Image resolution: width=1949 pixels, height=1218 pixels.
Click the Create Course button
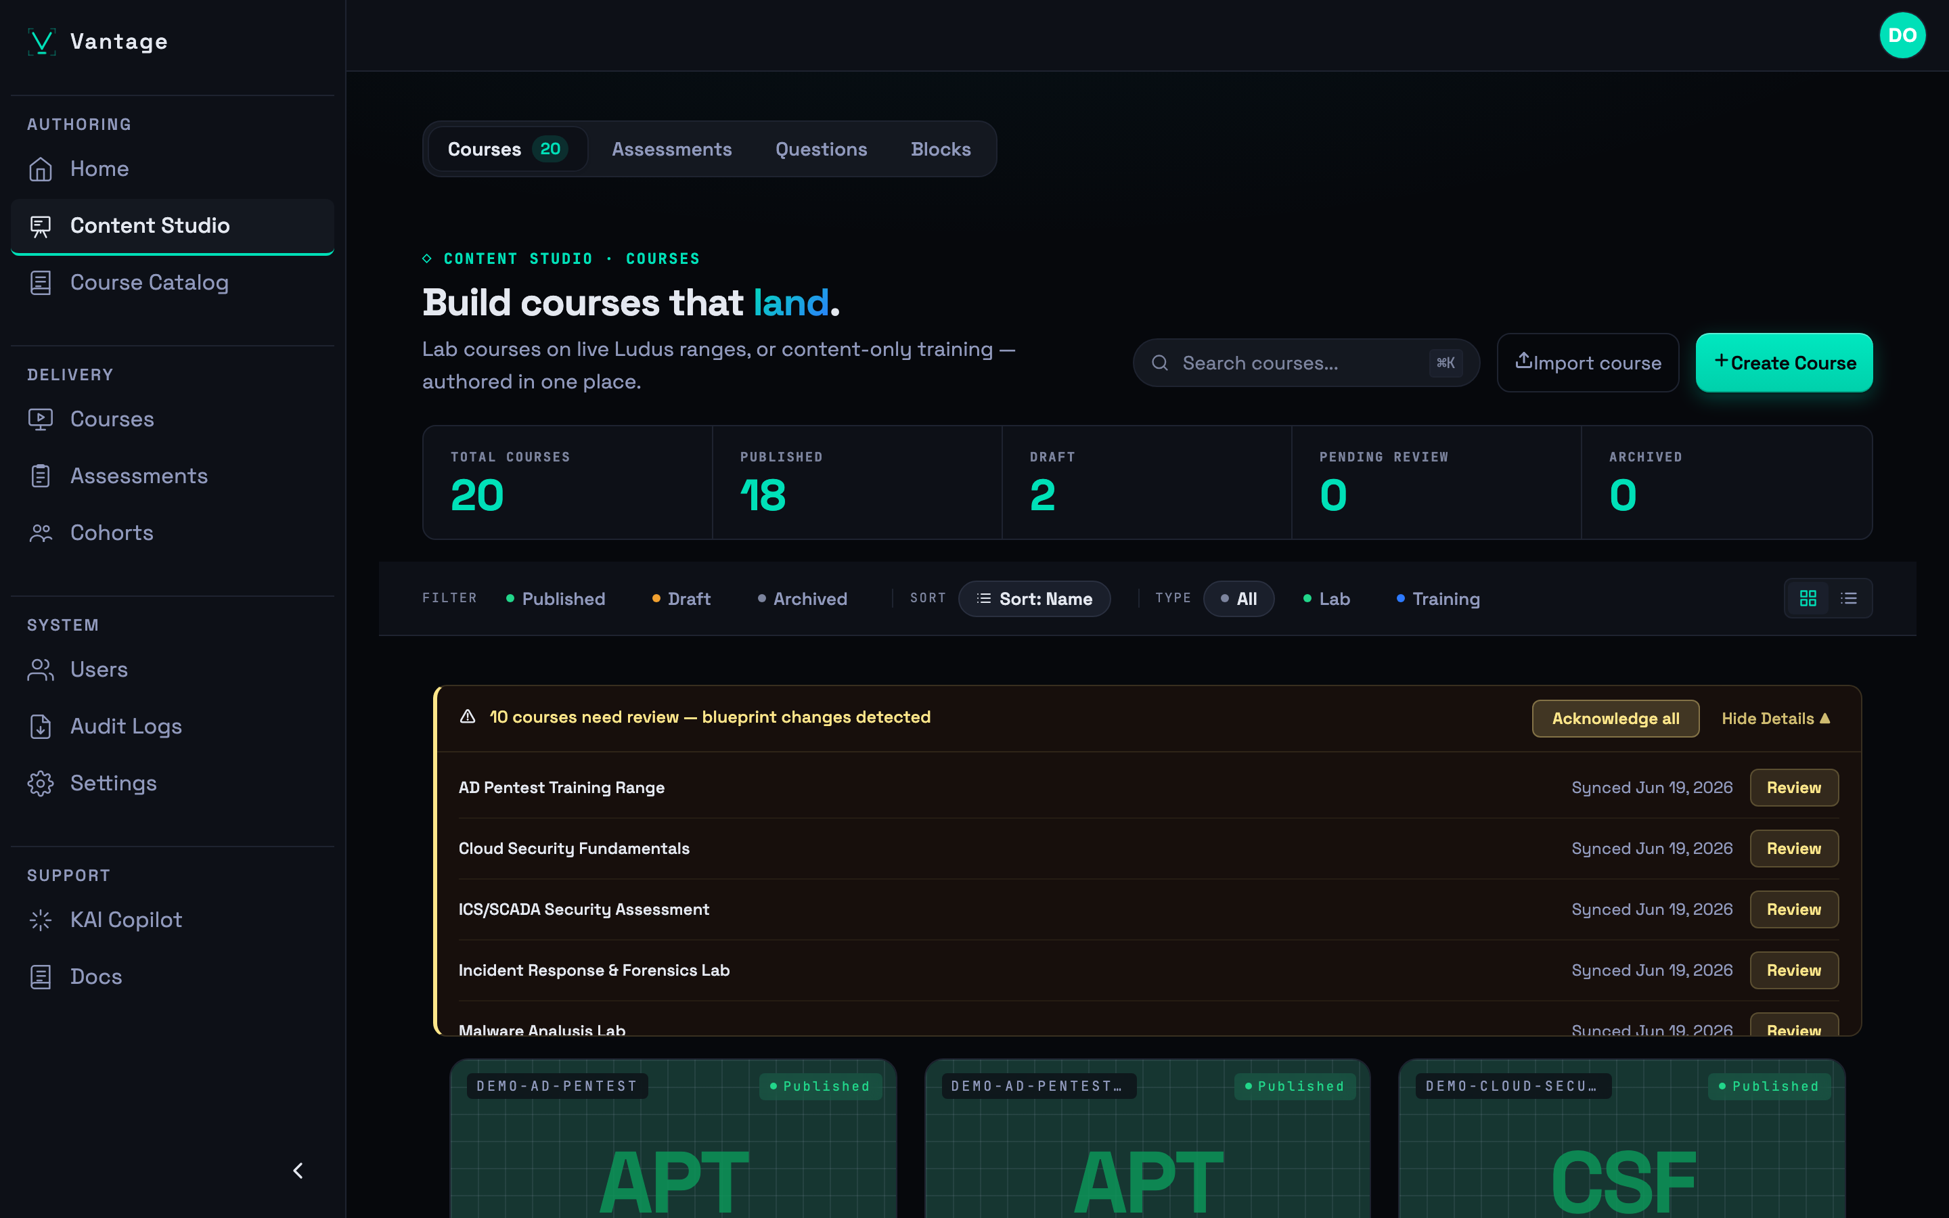[x=1784, y=363]
